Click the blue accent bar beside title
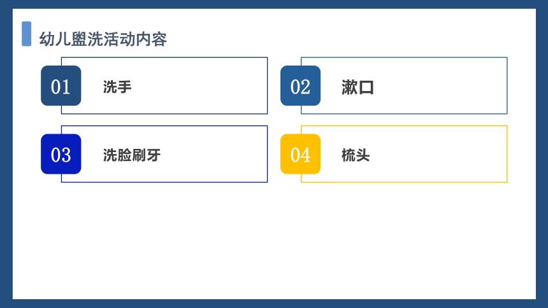This screenshot has height=308, width=548. click(x=27, y=34)
